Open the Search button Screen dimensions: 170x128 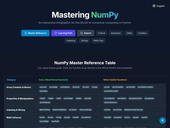pyautogui.click(x=86, y=33)
